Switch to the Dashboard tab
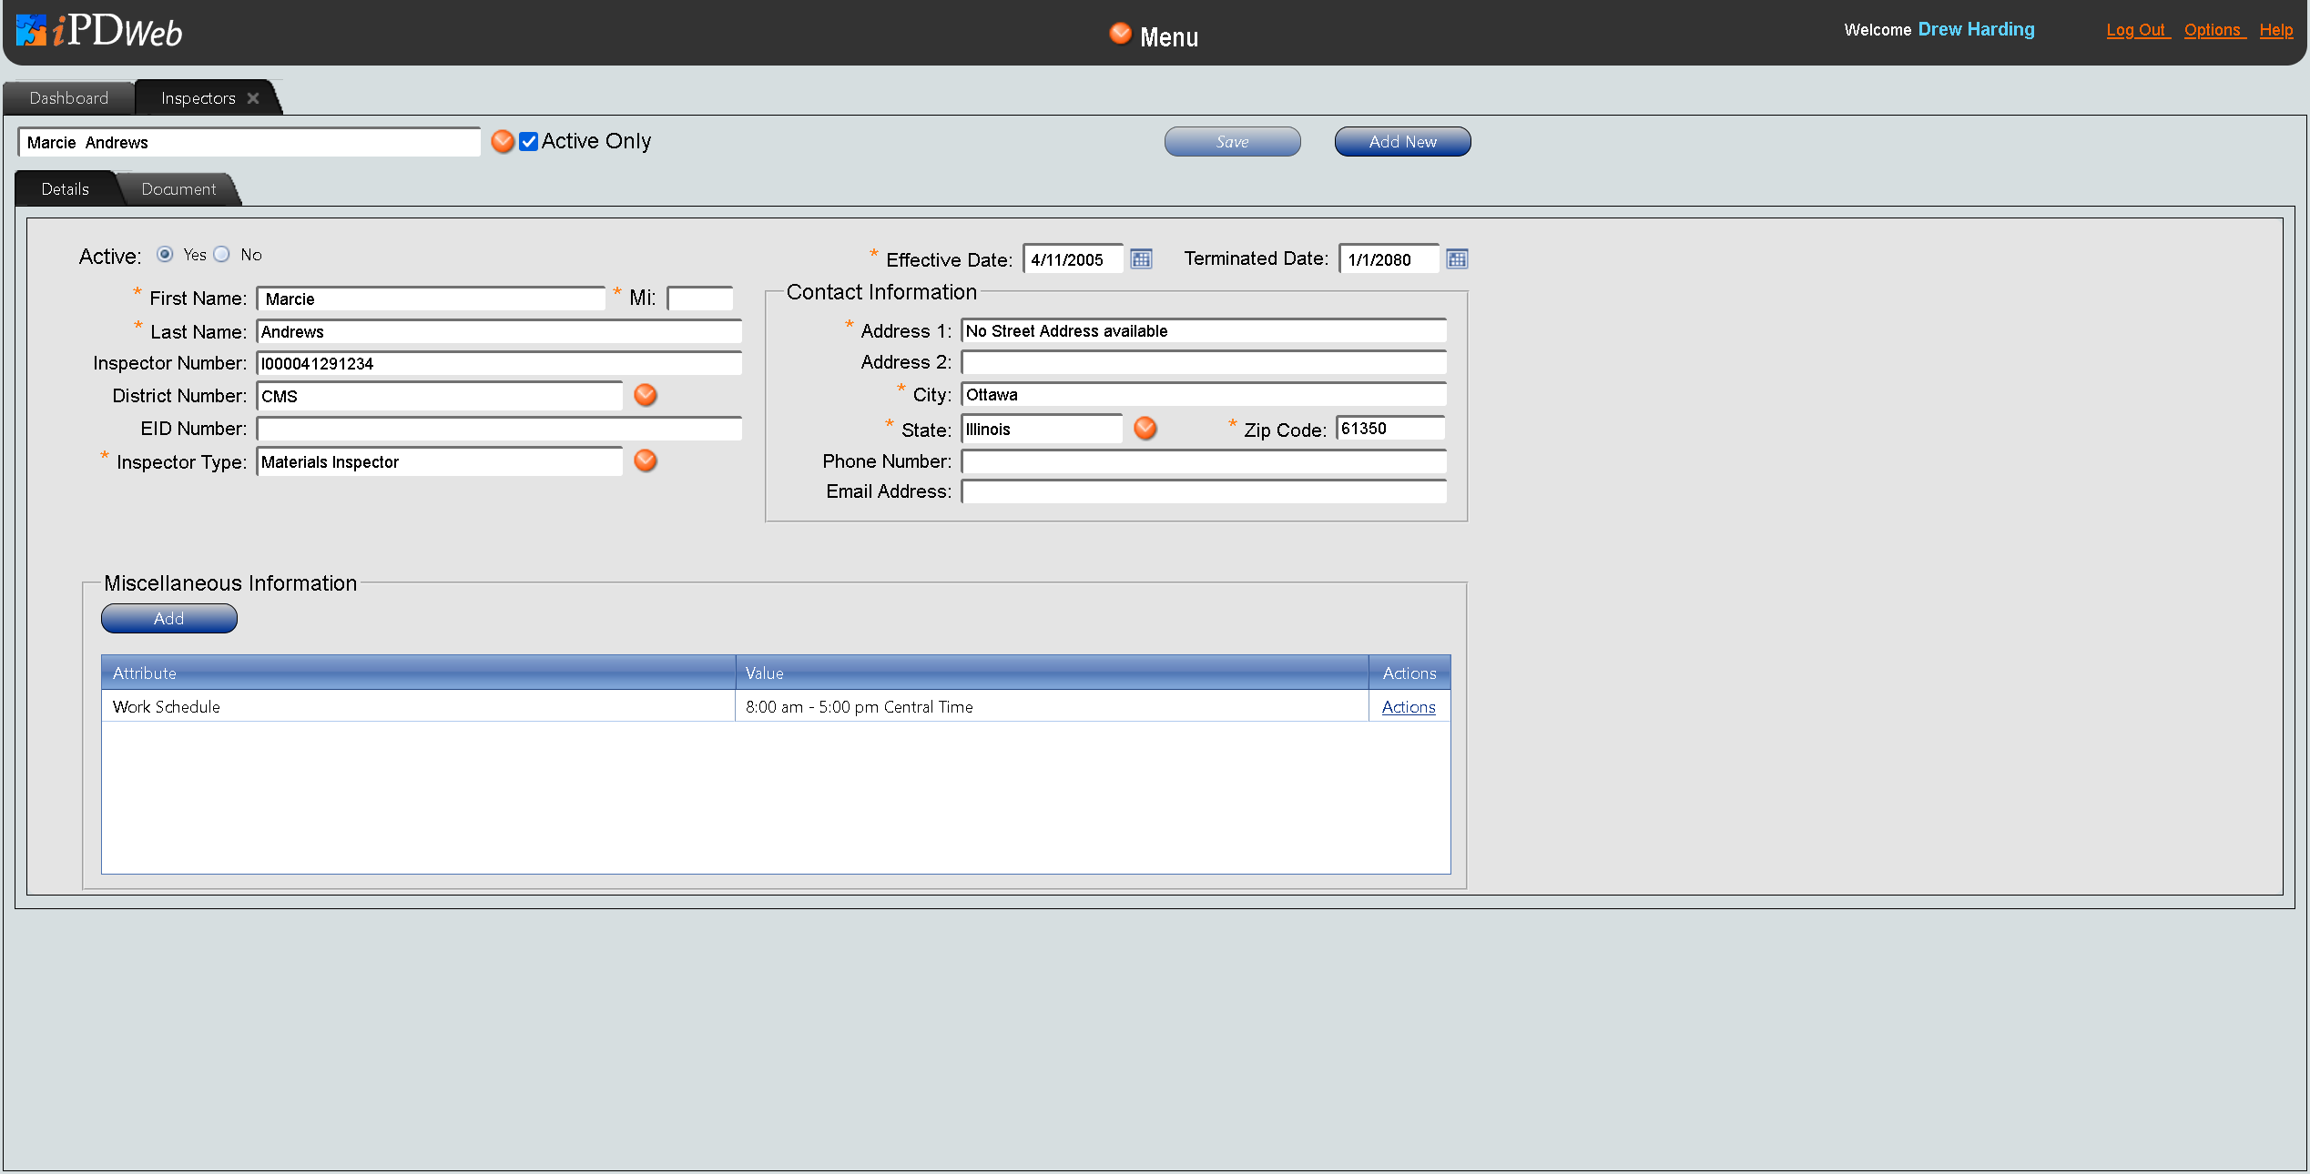2310x1174 pixels. click(68, 98)
